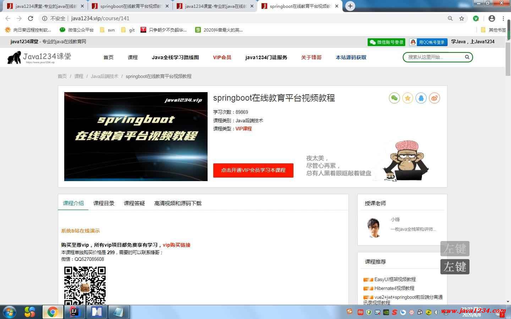Click the search magnifier icon in site search
Image resolution: width=511 pixels, height=319 pixels.
[x=467, y=57]
